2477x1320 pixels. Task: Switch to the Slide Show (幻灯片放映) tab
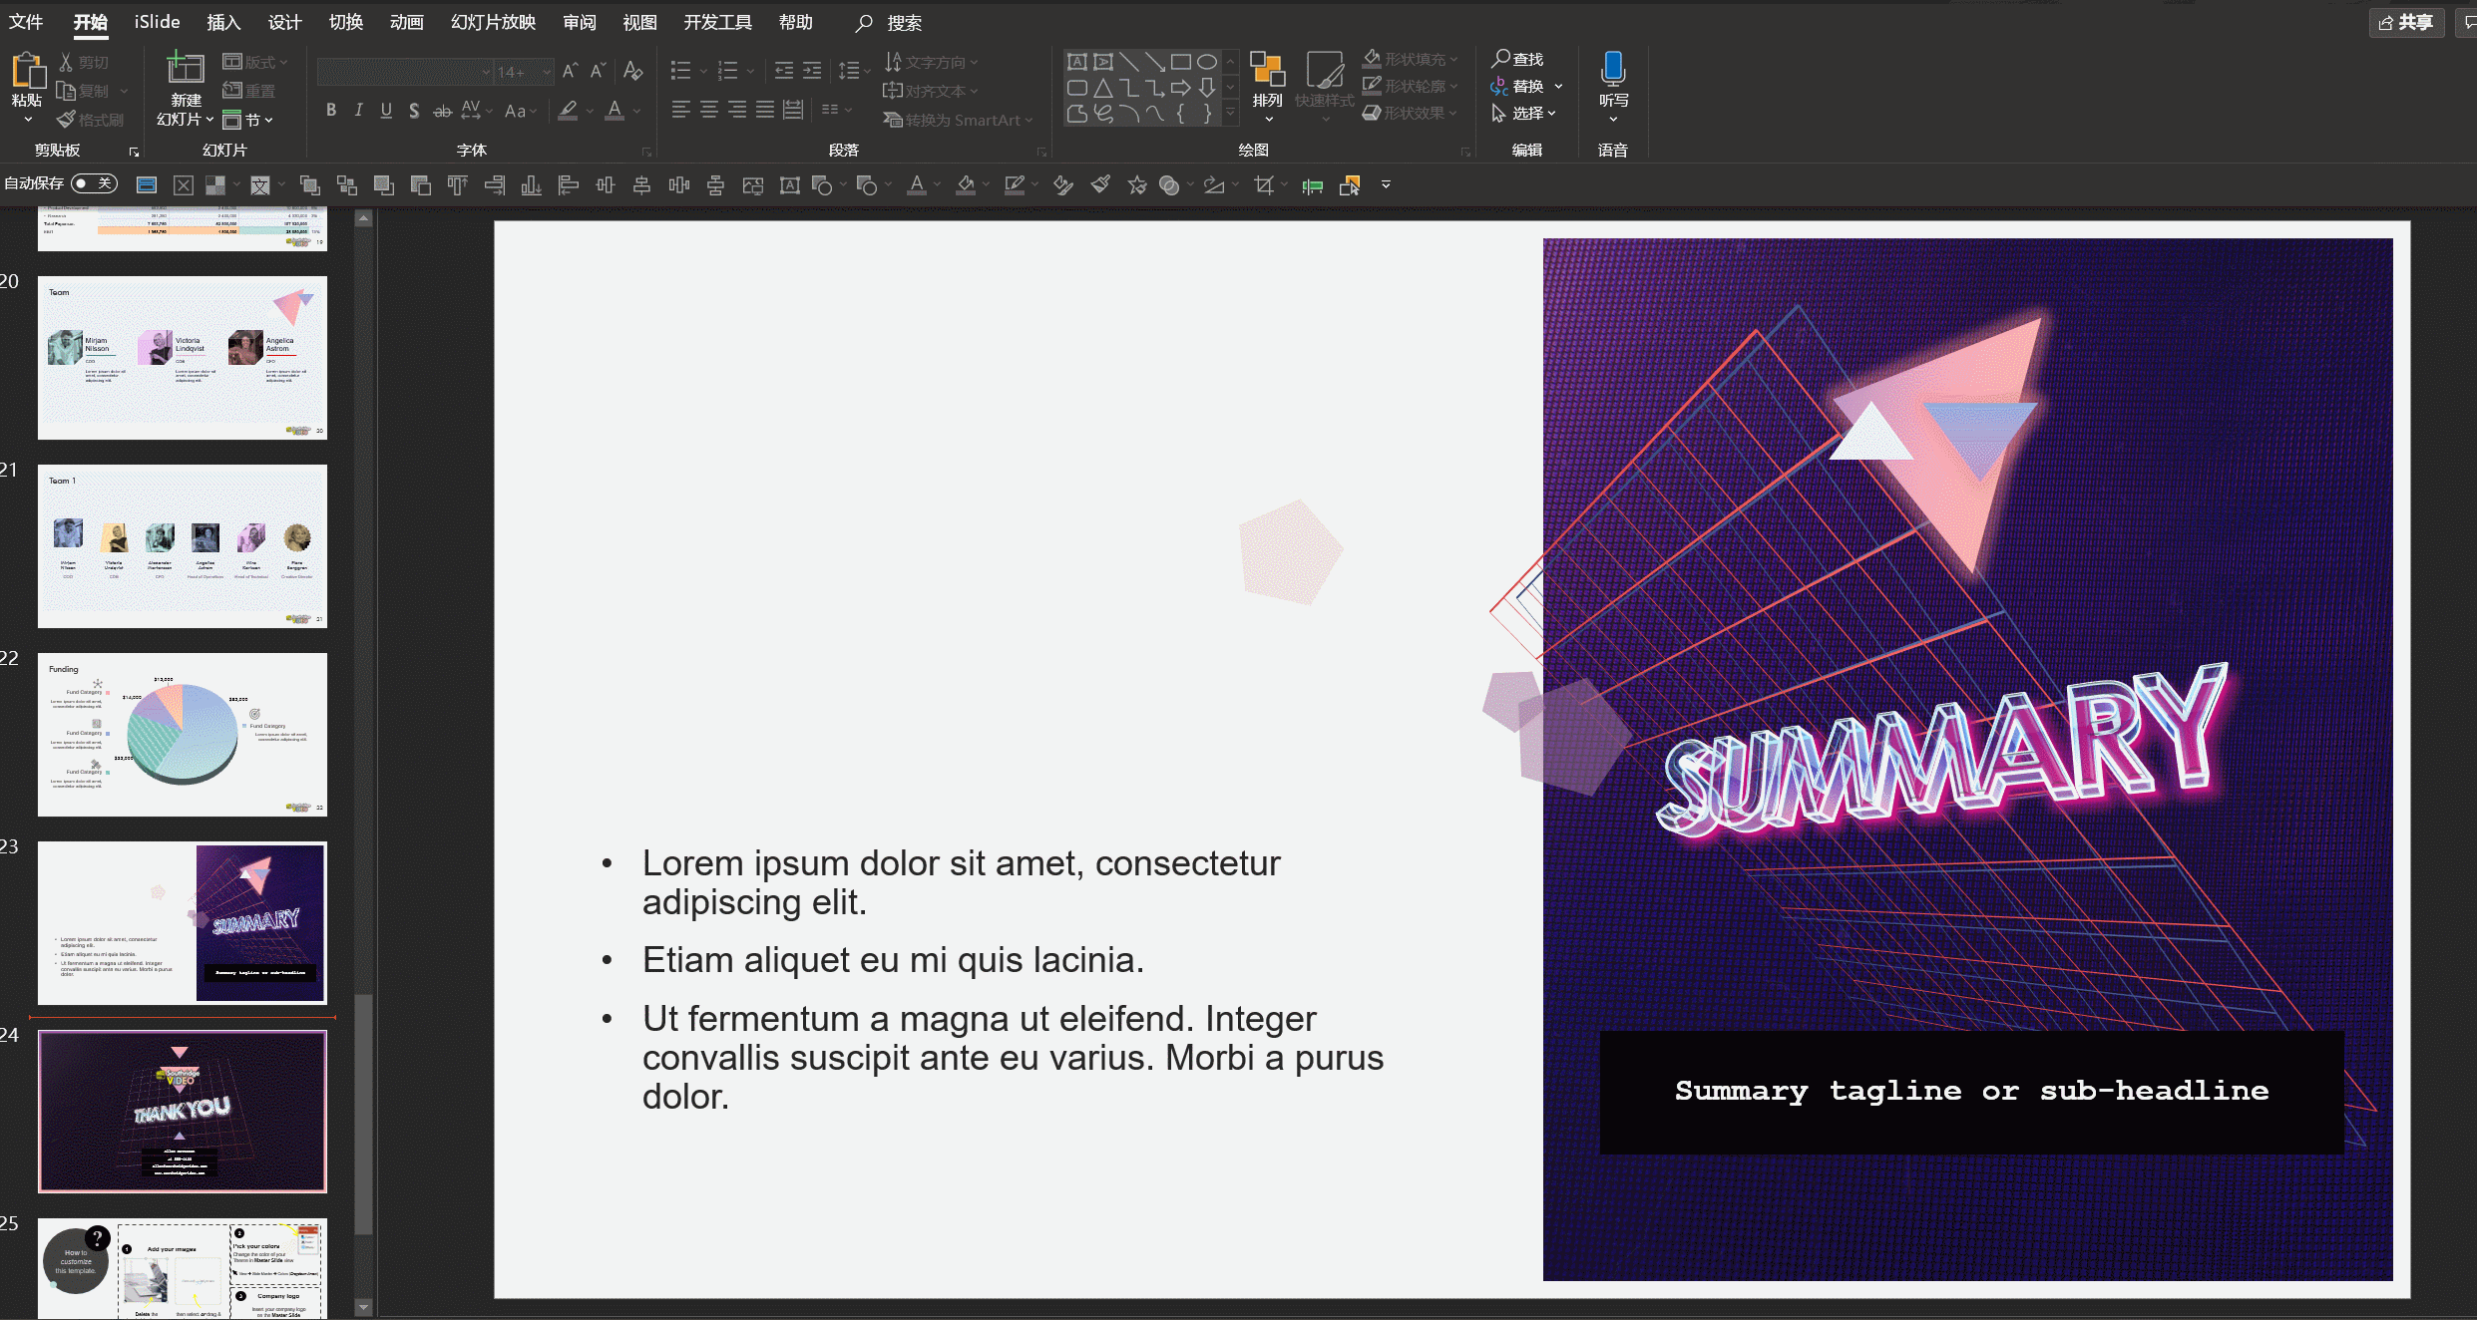coord(493,22)
